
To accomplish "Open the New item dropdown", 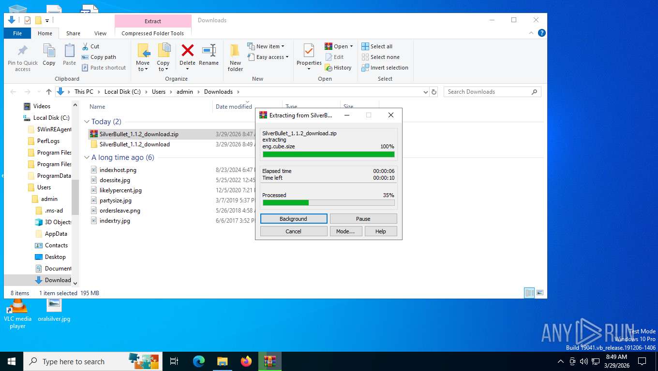I will coord(266,46).
